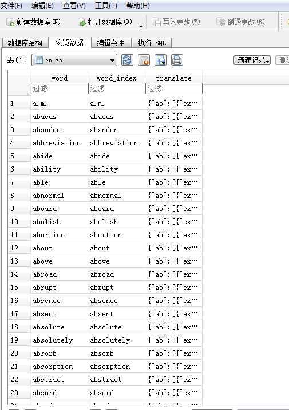This screenshot has width=289, height=410.
Task: Click the filter field under translate column
Action: (x=174, y=89)
